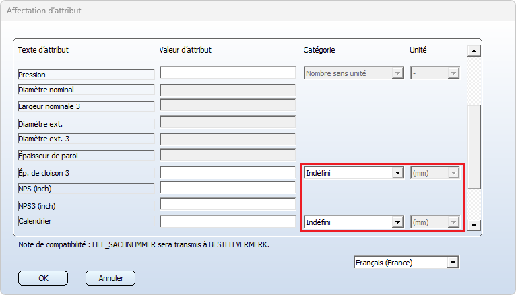Click the Calendrier value input field

point(228,222)
